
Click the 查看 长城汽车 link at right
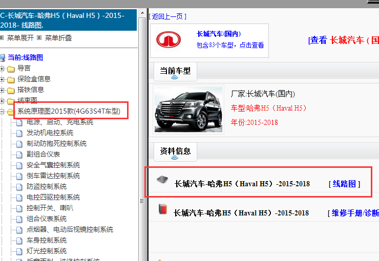344,40
